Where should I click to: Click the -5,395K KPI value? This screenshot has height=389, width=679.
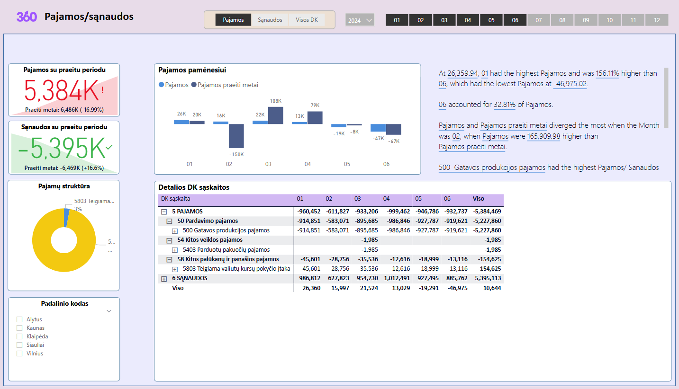point(62,149)
